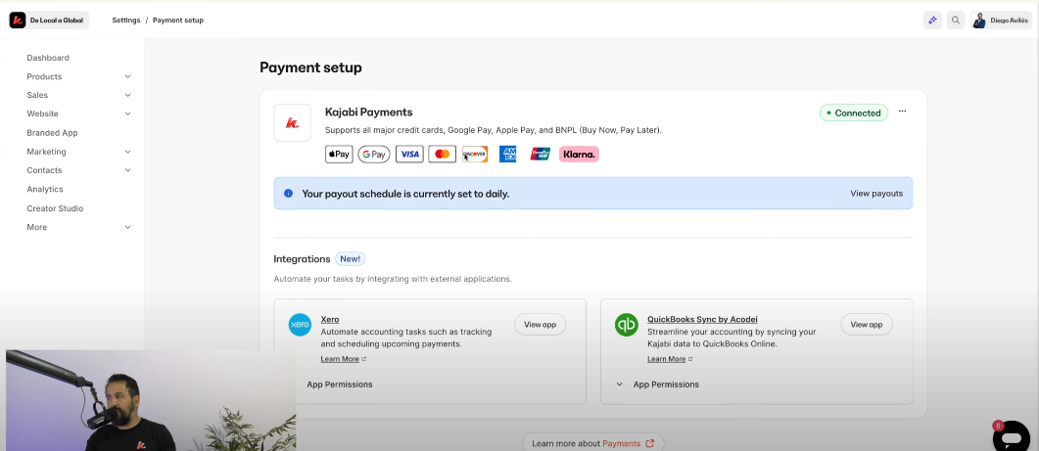The height and width of the screenshot is (451, 1039).
Task: Click the UnionPay card icon
Action: [x=541, y=155]
